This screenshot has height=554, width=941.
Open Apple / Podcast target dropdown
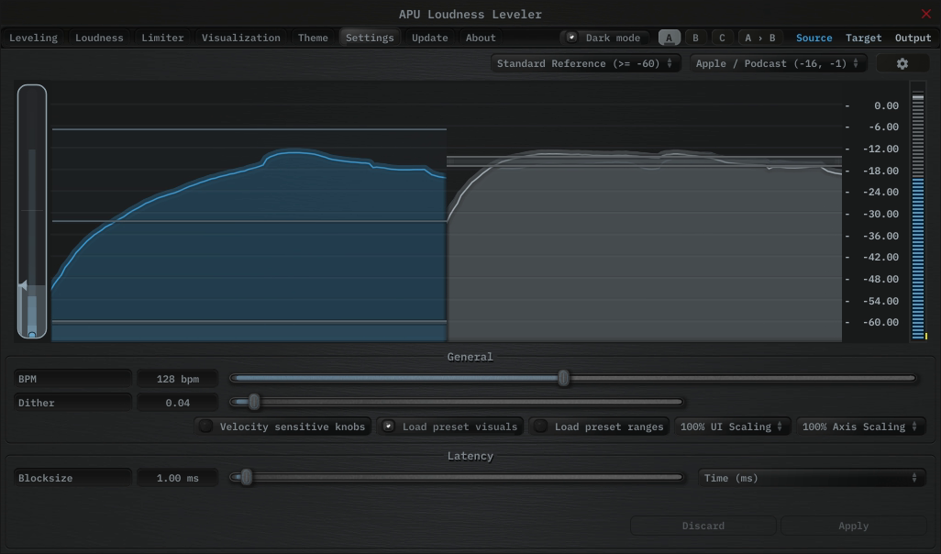778,63
